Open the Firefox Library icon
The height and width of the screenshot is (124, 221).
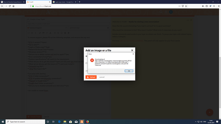[x=203, y=6]
